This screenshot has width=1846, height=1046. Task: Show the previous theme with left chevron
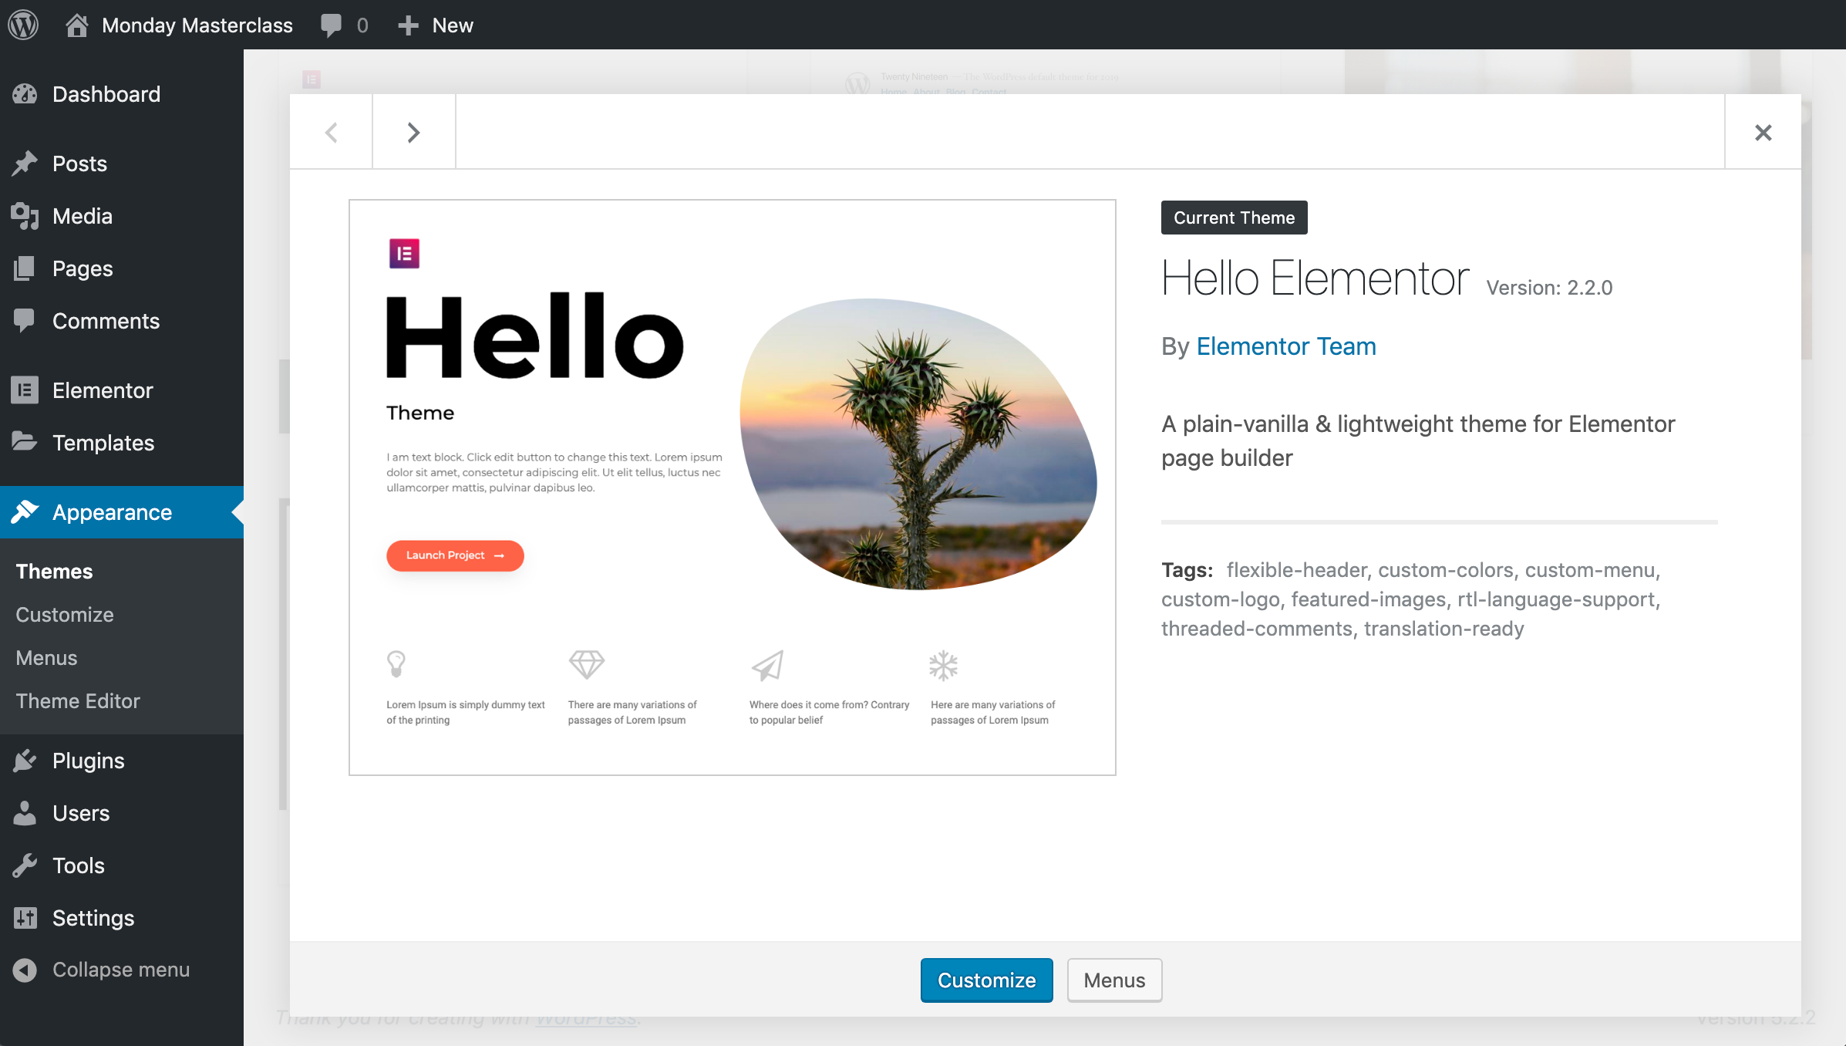point(332,133)
